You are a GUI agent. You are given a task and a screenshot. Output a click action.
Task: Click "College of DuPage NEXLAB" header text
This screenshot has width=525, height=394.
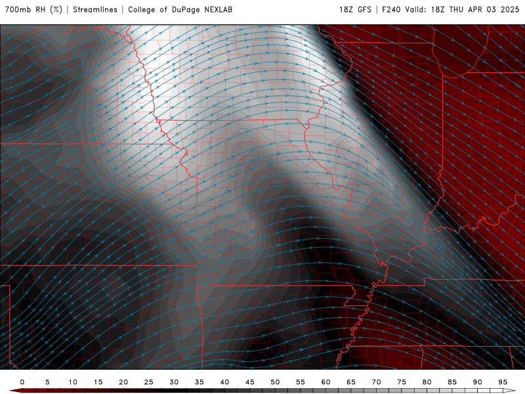point(180,10)
